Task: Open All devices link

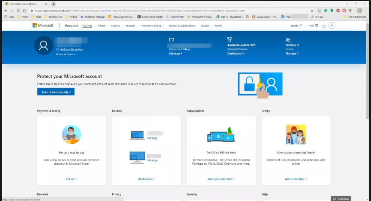Action: pos(146,179)
